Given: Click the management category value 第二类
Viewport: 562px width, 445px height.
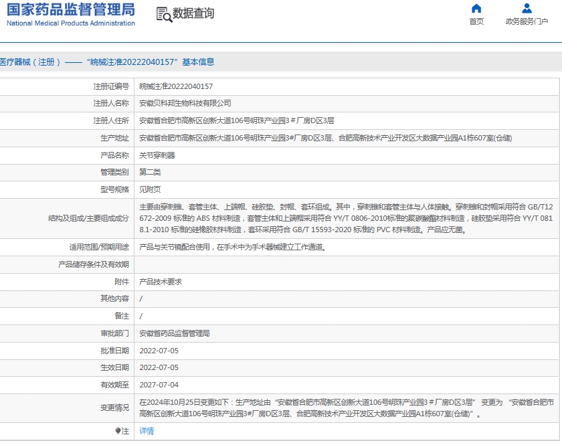Looking at the screenshot, I should (x=150, y=173).
